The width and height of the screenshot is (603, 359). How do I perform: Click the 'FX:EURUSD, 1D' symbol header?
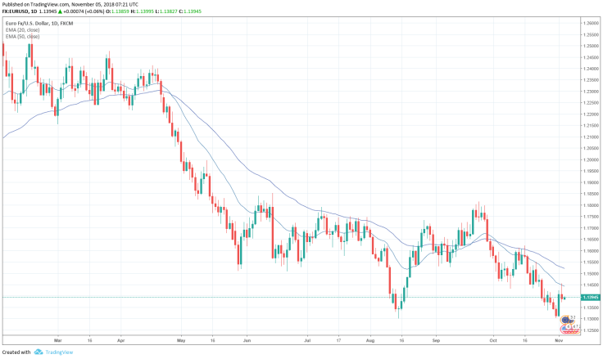coord(20,11)
